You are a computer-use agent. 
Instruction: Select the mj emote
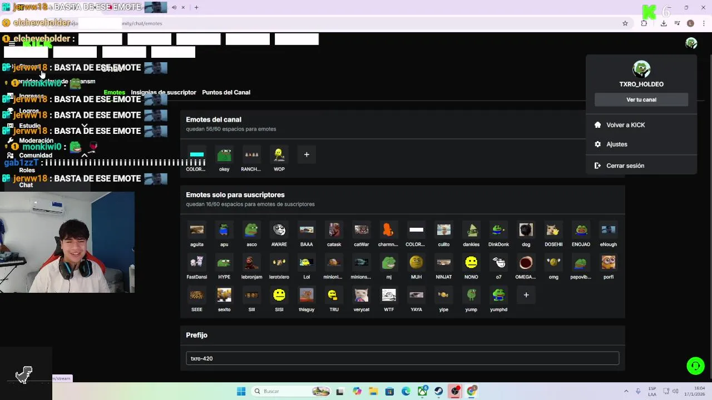[x=389, y=262]
